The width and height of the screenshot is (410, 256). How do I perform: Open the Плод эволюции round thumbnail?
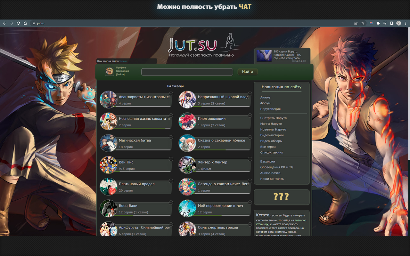tap(187, 121)
